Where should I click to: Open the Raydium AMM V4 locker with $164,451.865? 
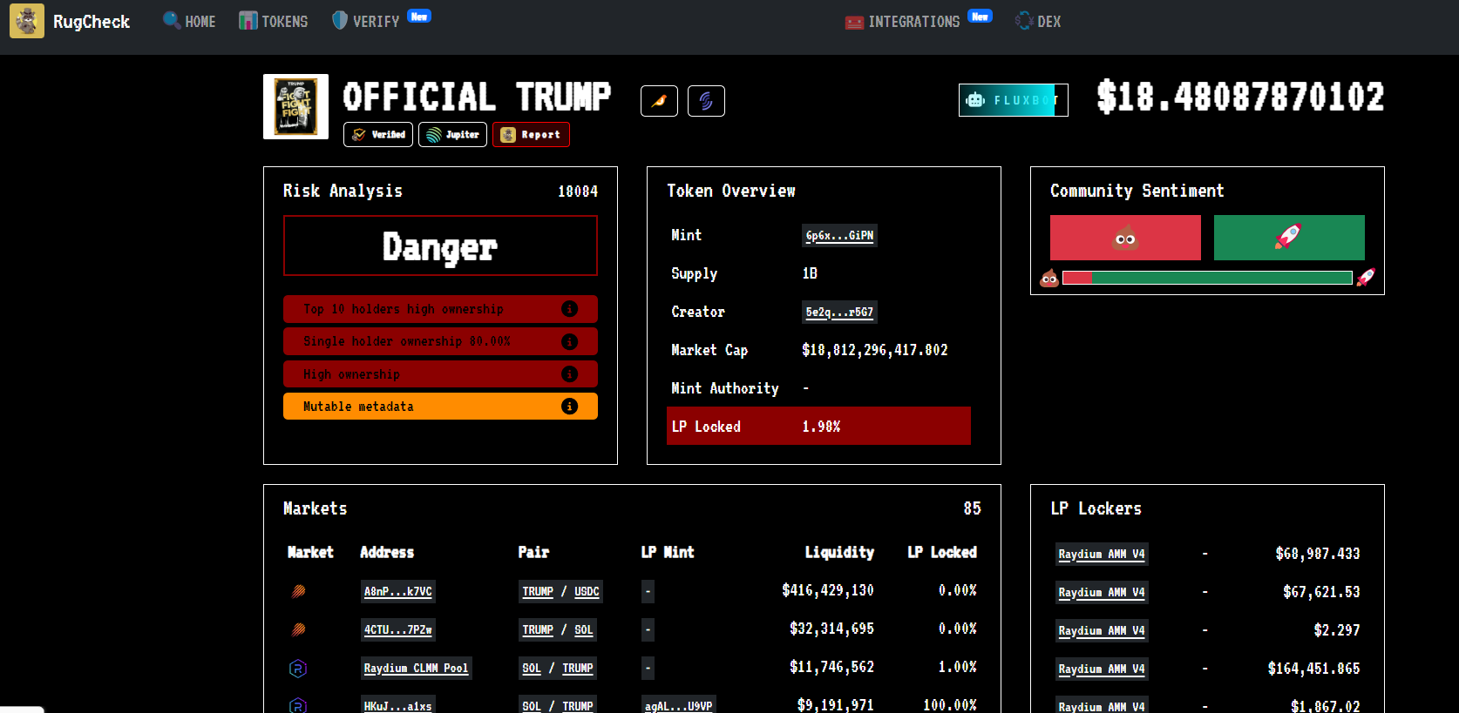coord(1102,669)
